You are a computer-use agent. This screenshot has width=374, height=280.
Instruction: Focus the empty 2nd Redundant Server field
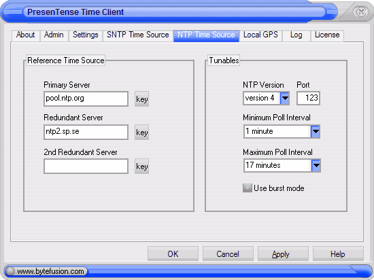(x=86, y=166)
